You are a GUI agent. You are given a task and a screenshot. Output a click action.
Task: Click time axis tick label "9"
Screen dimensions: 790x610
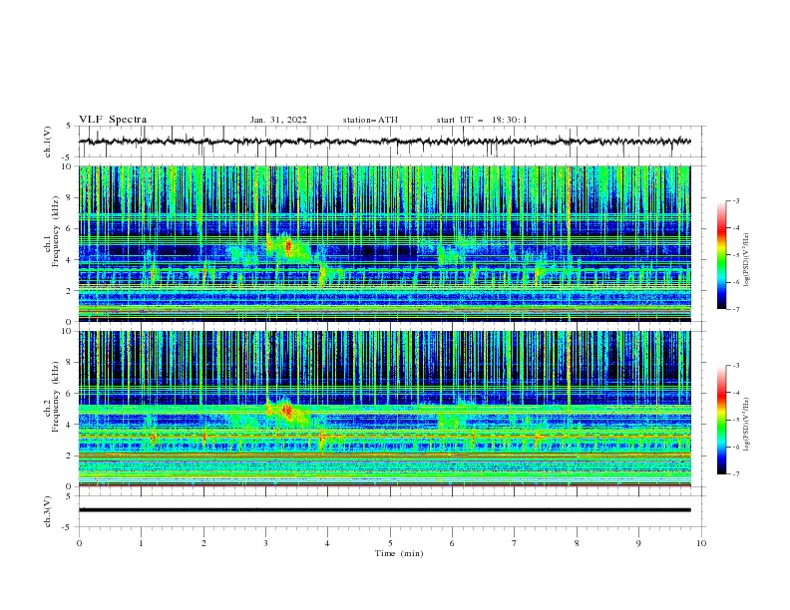[x=638, y=543]
